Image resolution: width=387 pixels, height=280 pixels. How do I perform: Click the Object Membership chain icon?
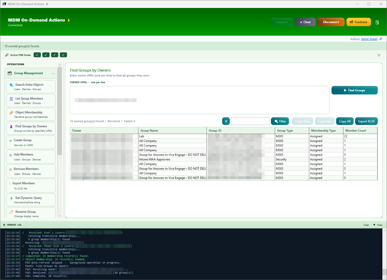11,112
